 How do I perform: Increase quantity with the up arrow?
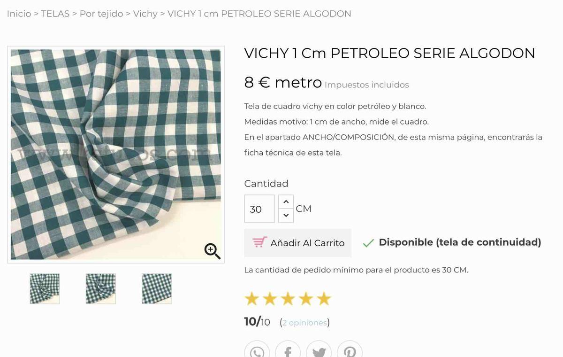pos(286,202)
